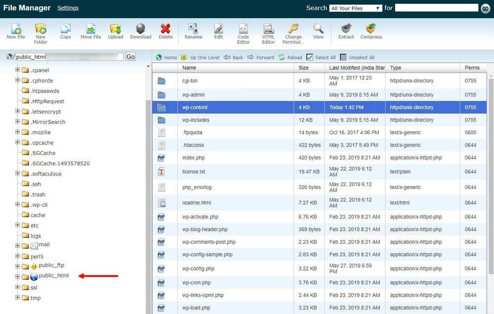Open the Settings link

pyautogui.click(x=68, y=8)
